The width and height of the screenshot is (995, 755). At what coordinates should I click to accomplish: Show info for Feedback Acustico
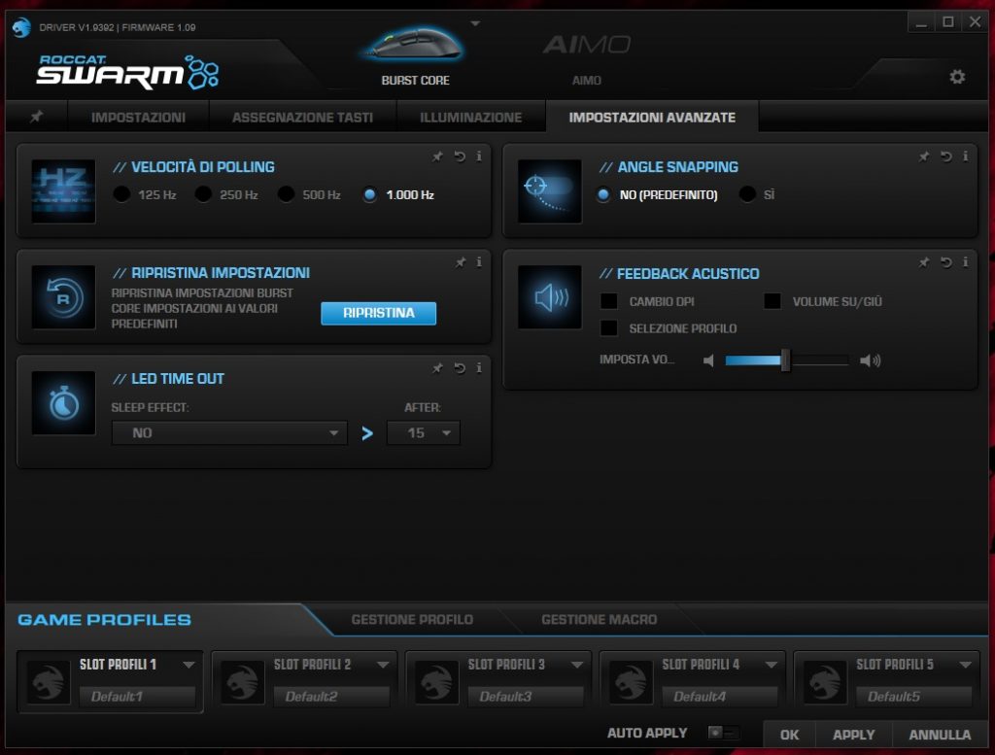[x=965, y=262]
